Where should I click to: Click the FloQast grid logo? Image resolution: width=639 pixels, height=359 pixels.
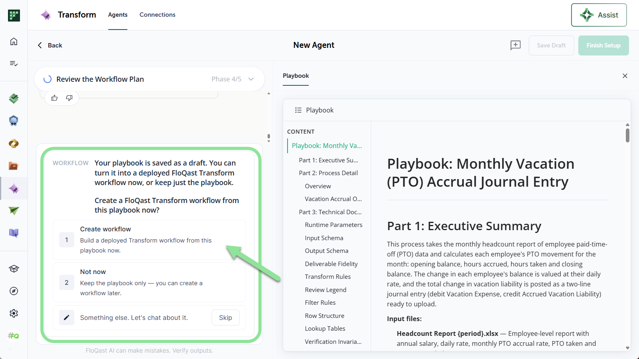14,15
